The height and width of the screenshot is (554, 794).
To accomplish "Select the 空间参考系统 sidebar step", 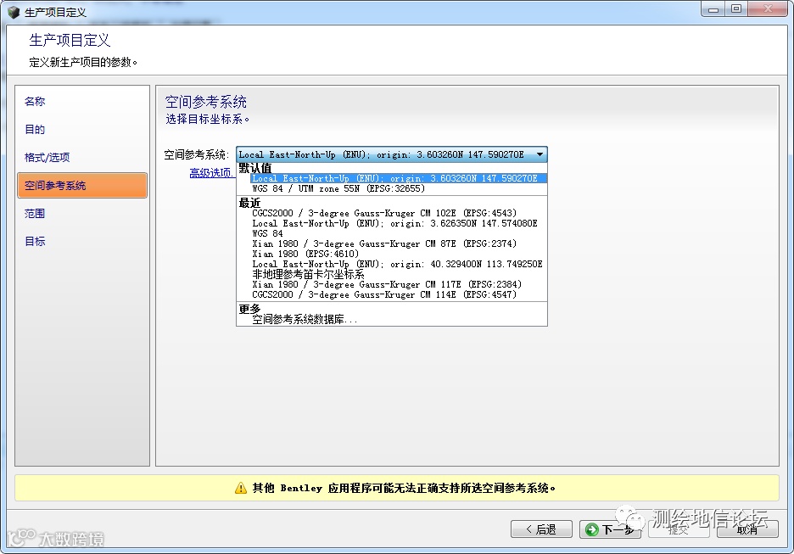I will click(82, 185).
